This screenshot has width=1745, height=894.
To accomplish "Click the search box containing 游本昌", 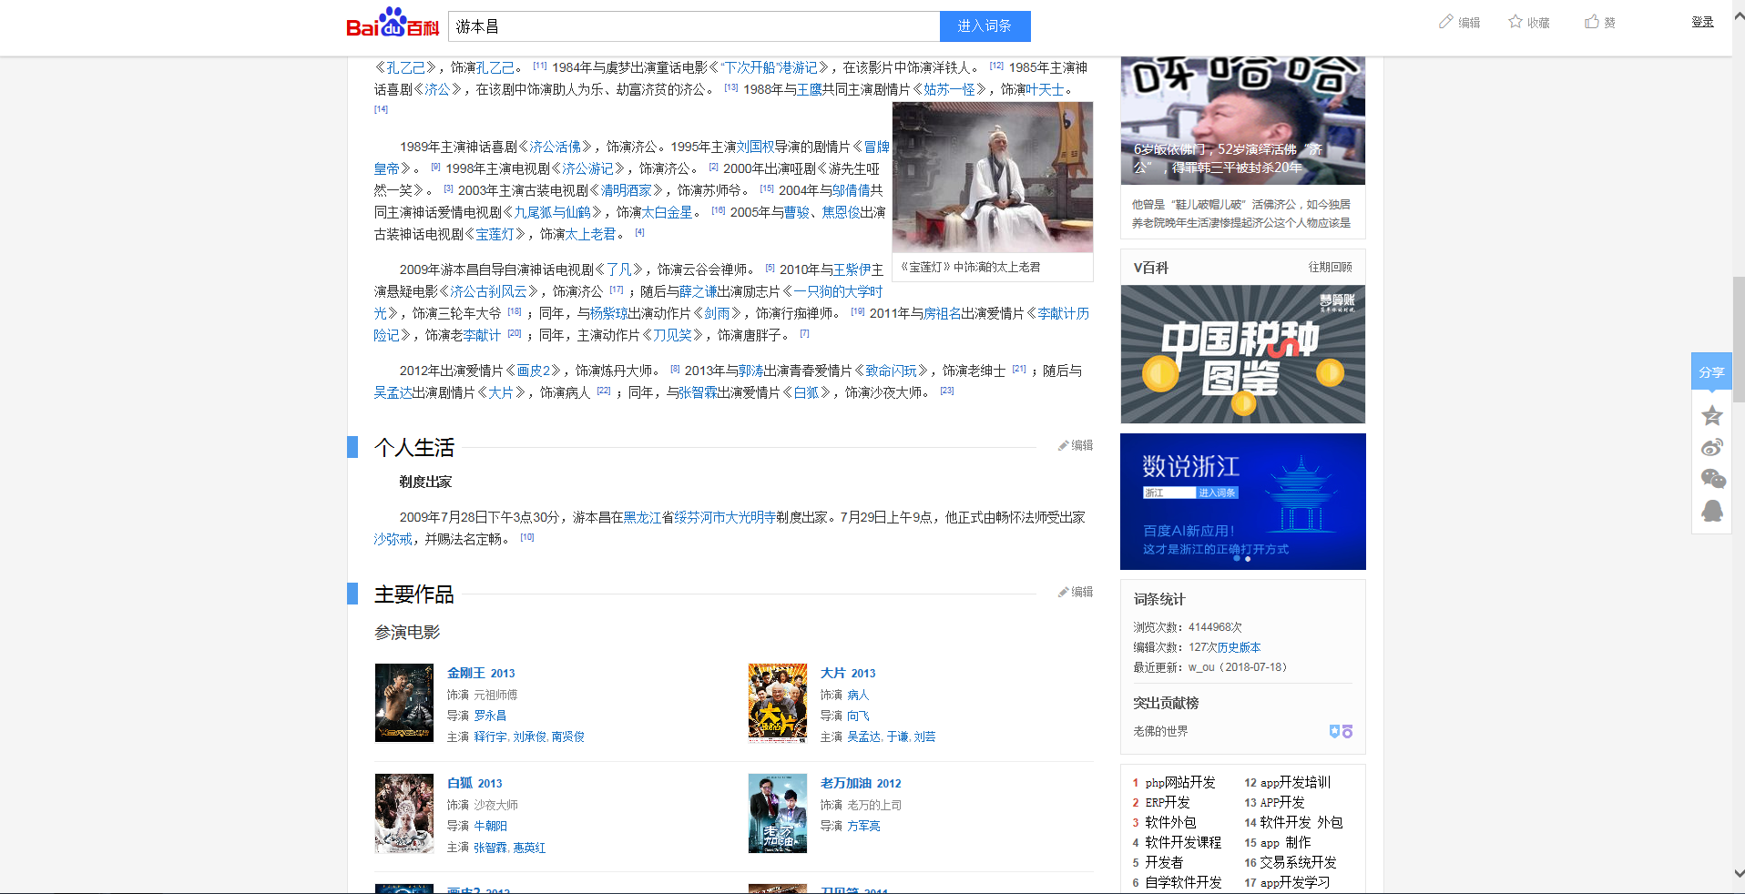I will 694,26.
